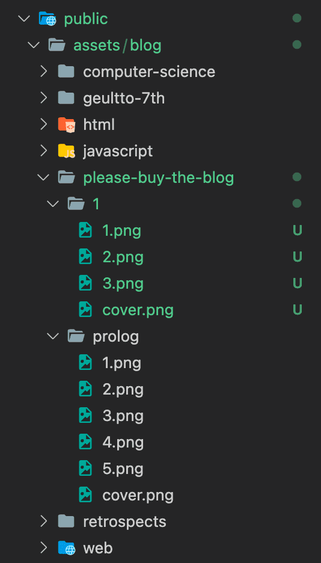Viewport: 321px width, 563px height.
Task: Click the orange html folder icon
Action: point(66,125)
